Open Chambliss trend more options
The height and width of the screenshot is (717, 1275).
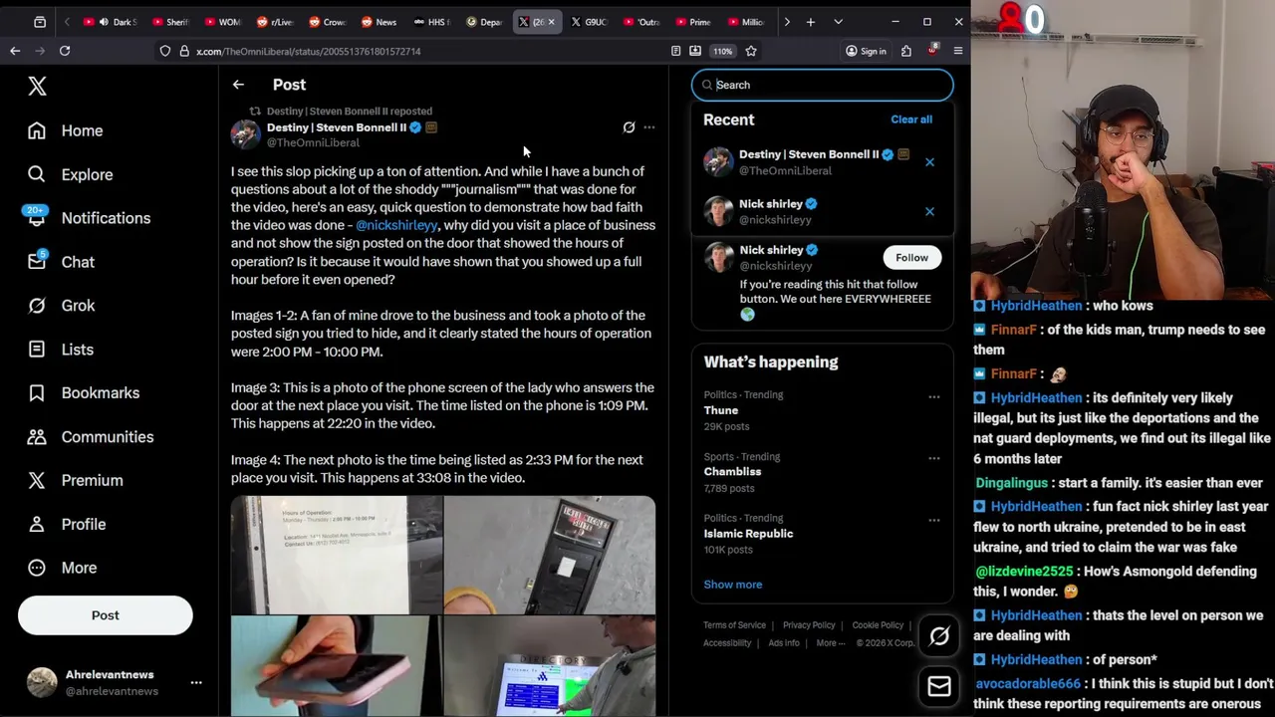tap(934, 459)
